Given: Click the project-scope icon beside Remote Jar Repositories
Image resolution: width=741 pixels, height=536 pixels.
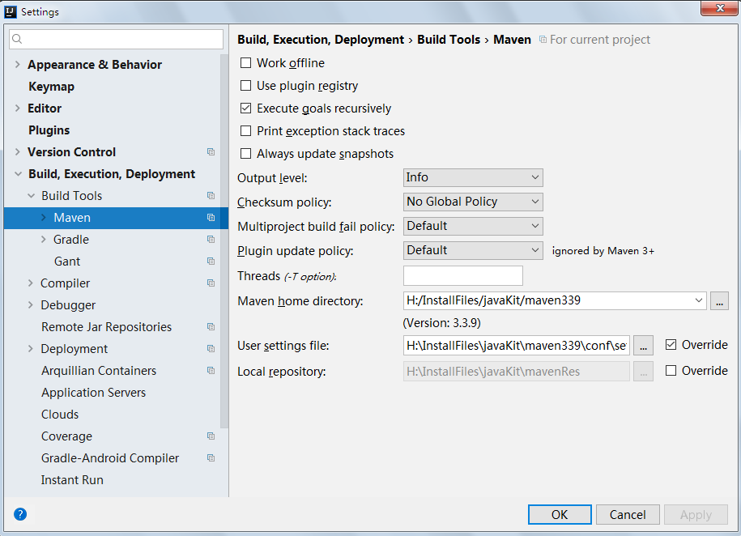Looking at the screenshot, I should click(x=211, y=327).
